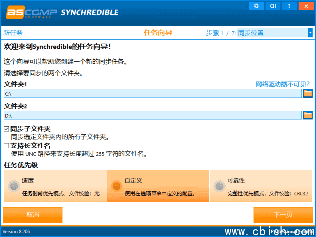Viewport: 316px width, 237px height.
Task: Click the 可靠性 priority circle icon
Action: coord(219,186)
